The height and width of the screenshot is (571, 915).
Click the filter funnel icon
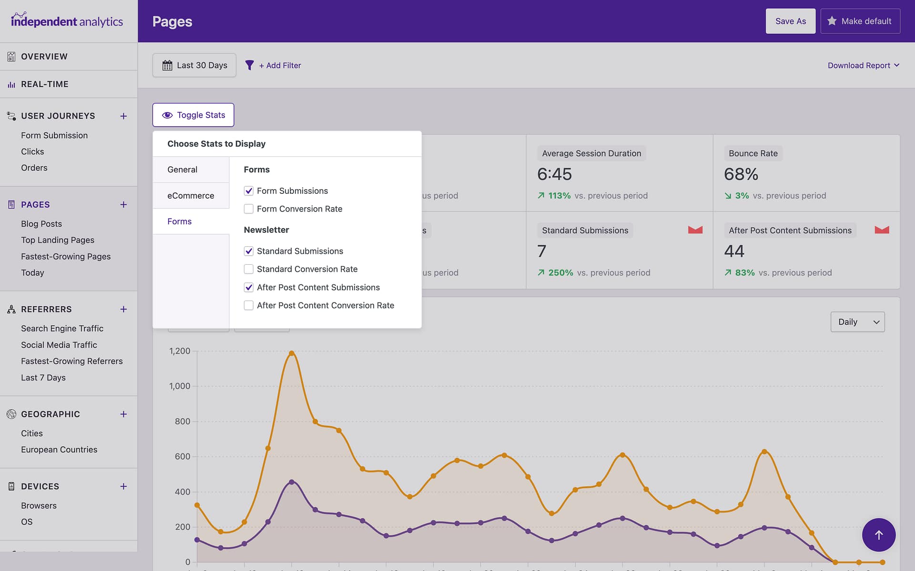(249, 65)
